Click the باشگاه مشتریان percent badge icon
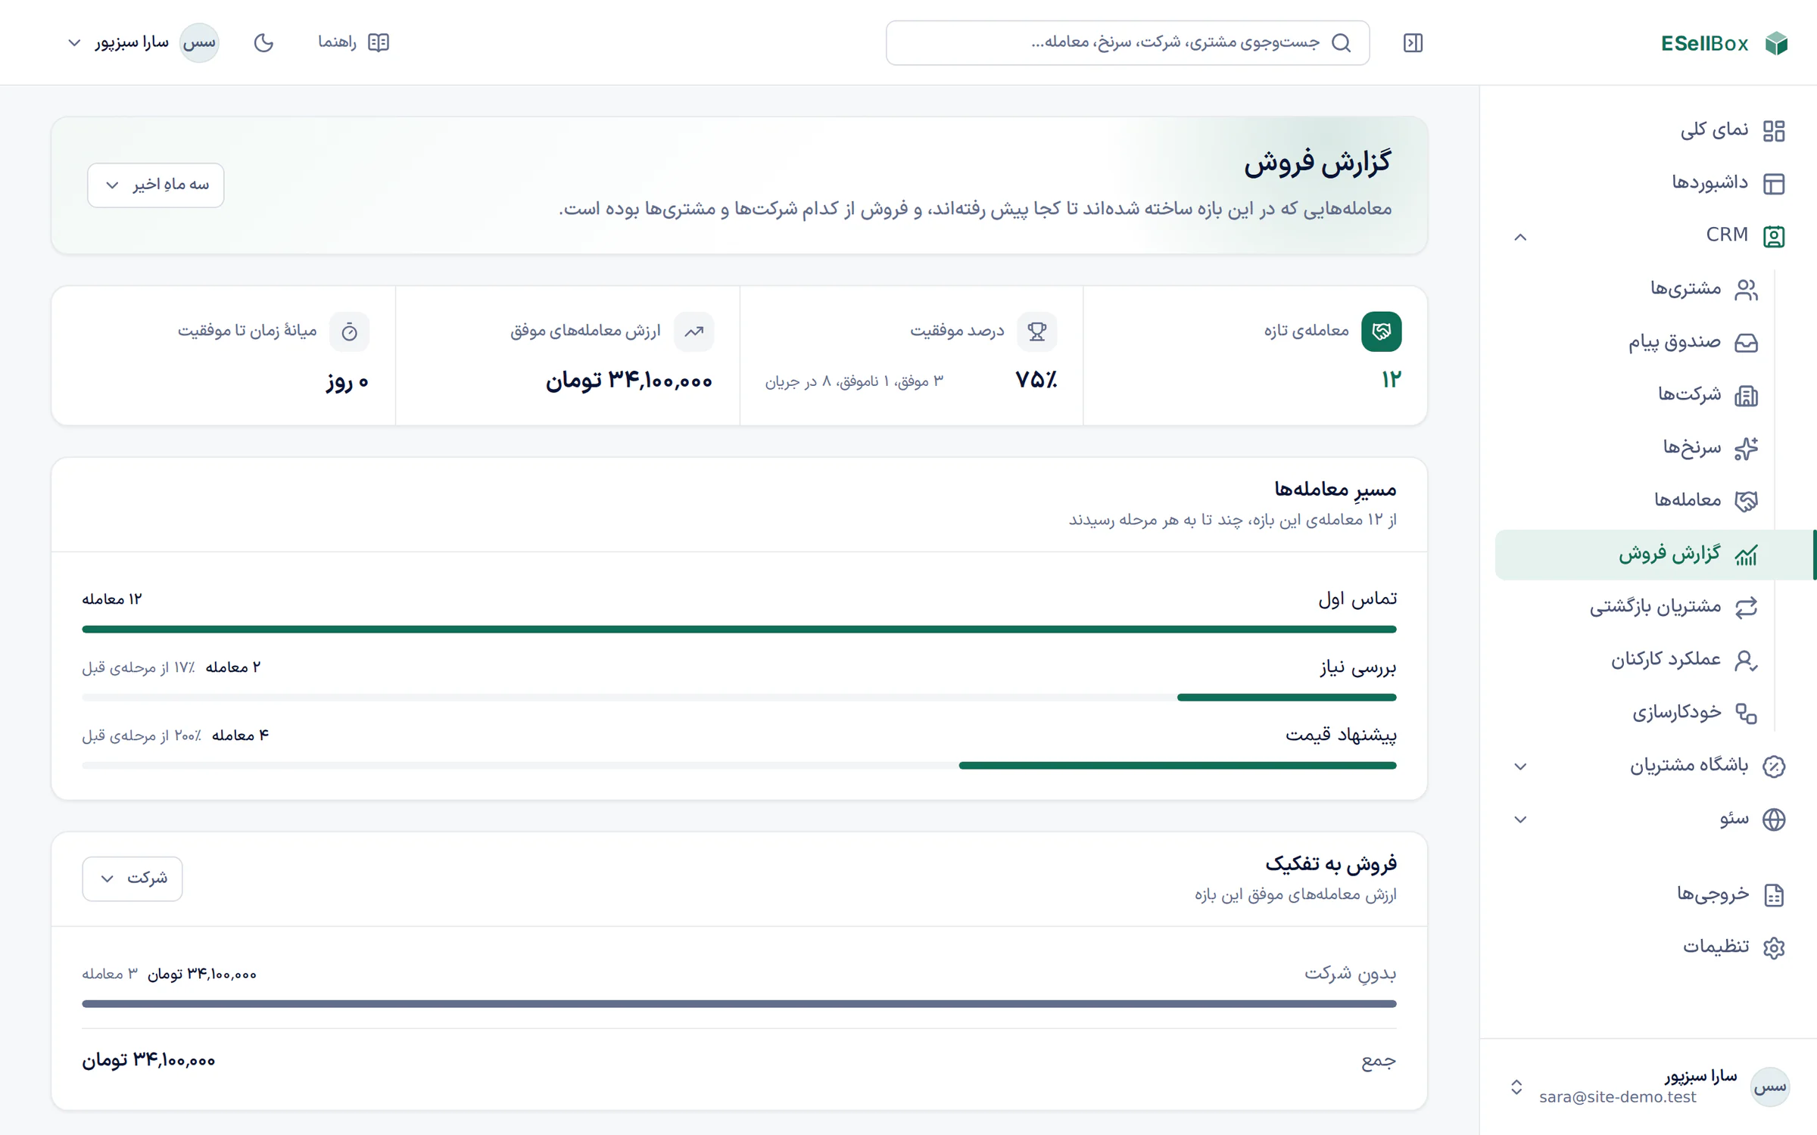The image size is (1817, 1135). [1774, 767]
